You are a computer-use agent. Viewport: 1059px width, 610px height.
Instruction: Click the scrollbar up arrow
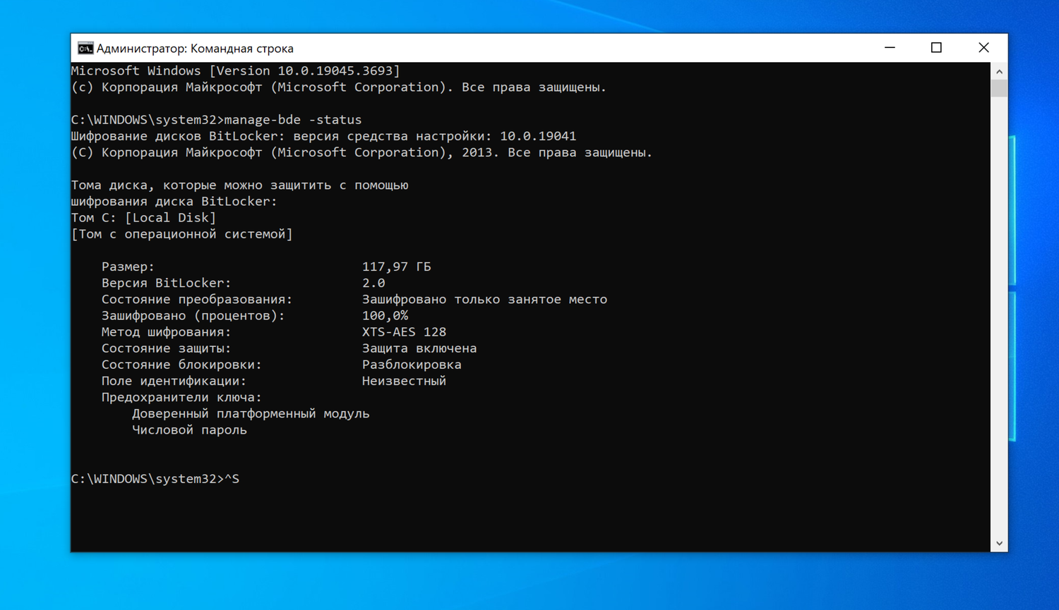[999, 71]
